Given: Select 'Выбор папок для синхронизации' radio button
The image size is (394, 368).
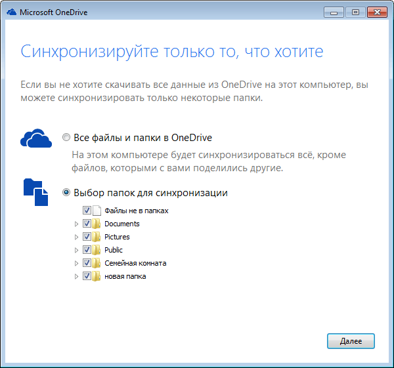Looking at the screenshot, I should tap(66, 193).
